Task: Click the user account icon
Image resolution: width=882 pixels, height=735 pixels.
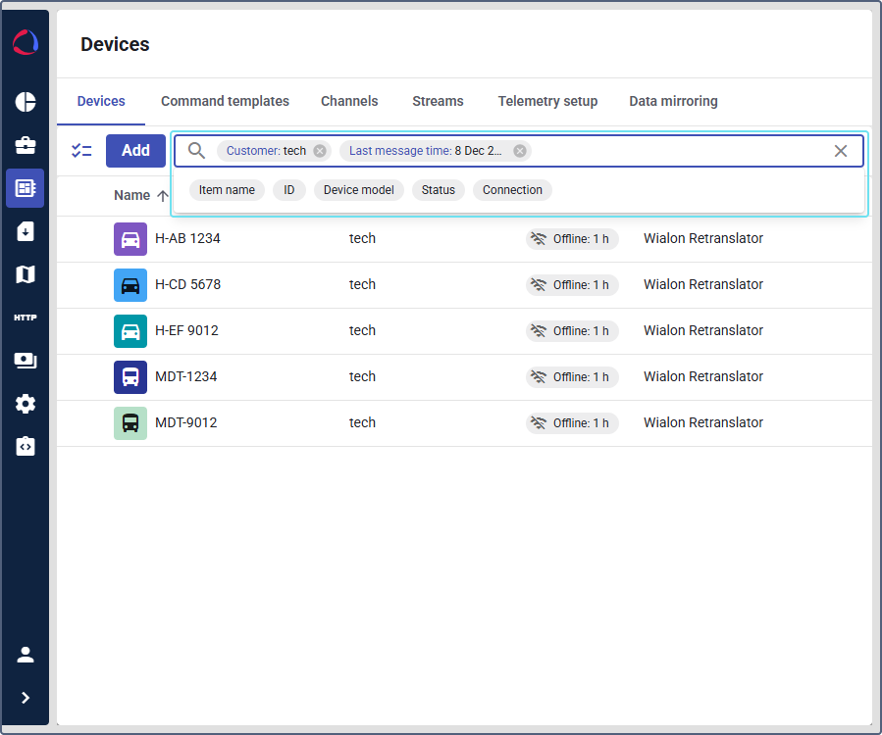Action: point(26,655)
